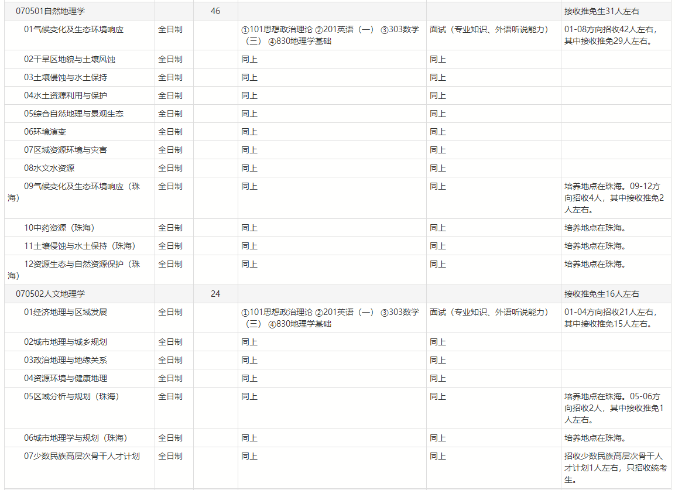This screenshot has height=490, width=675.
Task: Click the 02城市地理与城乡规划 direction
Action: (66, 342)
